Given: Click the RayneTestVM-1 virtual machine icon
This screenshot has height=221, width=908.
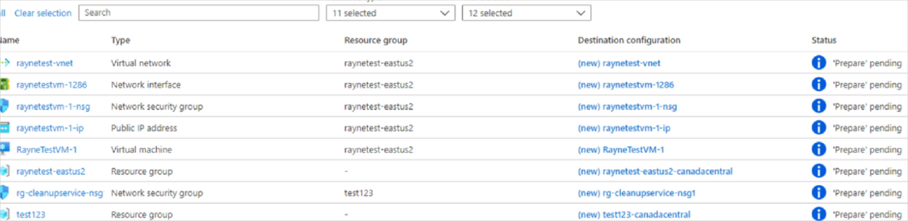Looking at the screenshot, I should pos(5,149).
